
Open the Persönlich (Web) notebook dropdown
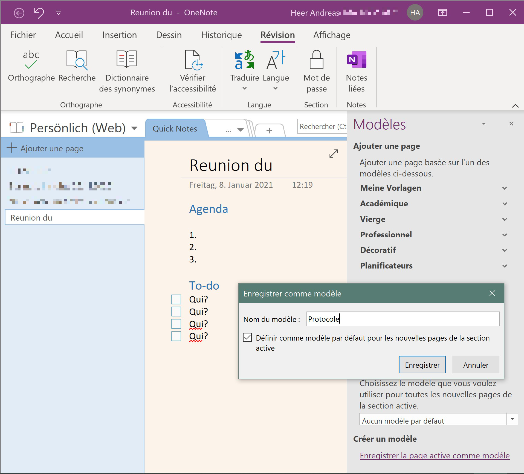[x=134, y=128]
